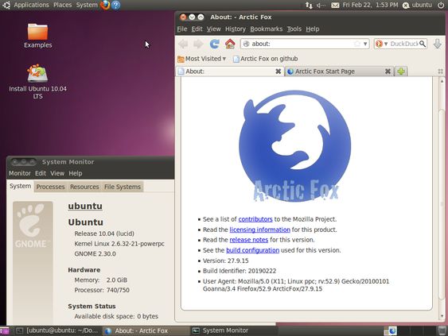The height and width of the screenshot is (336, 448).
Task: Open the search engine selector dropdown
Action: pos(381,44)
